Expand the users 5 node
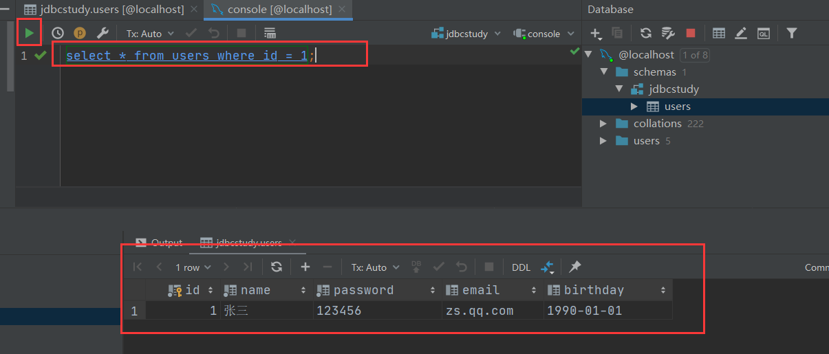Screen dimensions: 829x354 coord(603,140)
